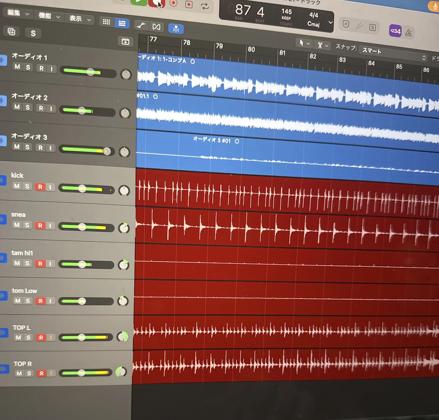Click the tuner icon
Screen dimensions: 439x420
pyautogui.click(x=359, y=26)
